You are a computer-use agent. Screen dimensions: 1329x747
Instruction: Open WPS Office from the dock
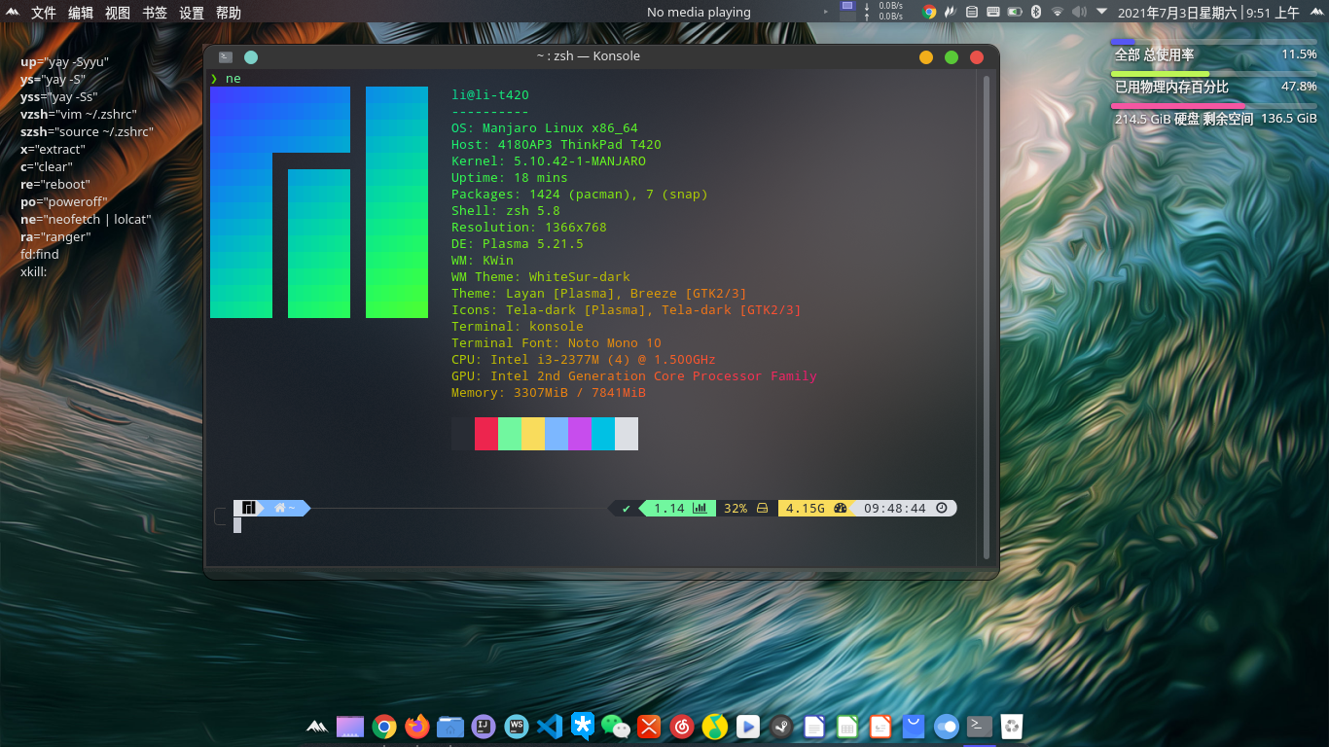point(516,726)
